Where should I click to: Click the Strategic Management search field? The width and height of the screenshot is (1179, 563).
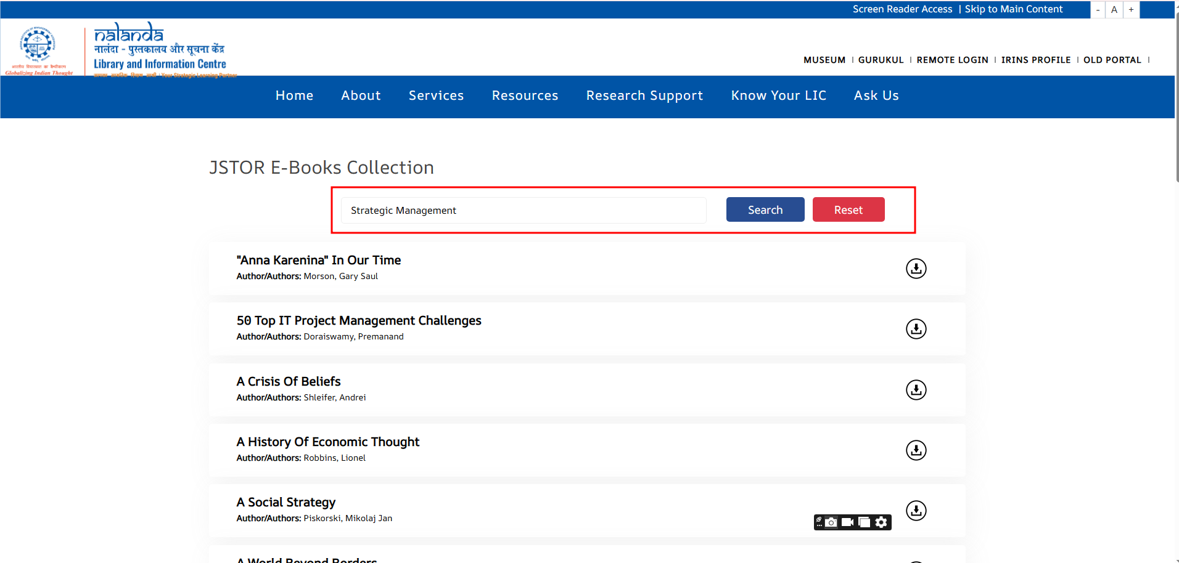523,211
